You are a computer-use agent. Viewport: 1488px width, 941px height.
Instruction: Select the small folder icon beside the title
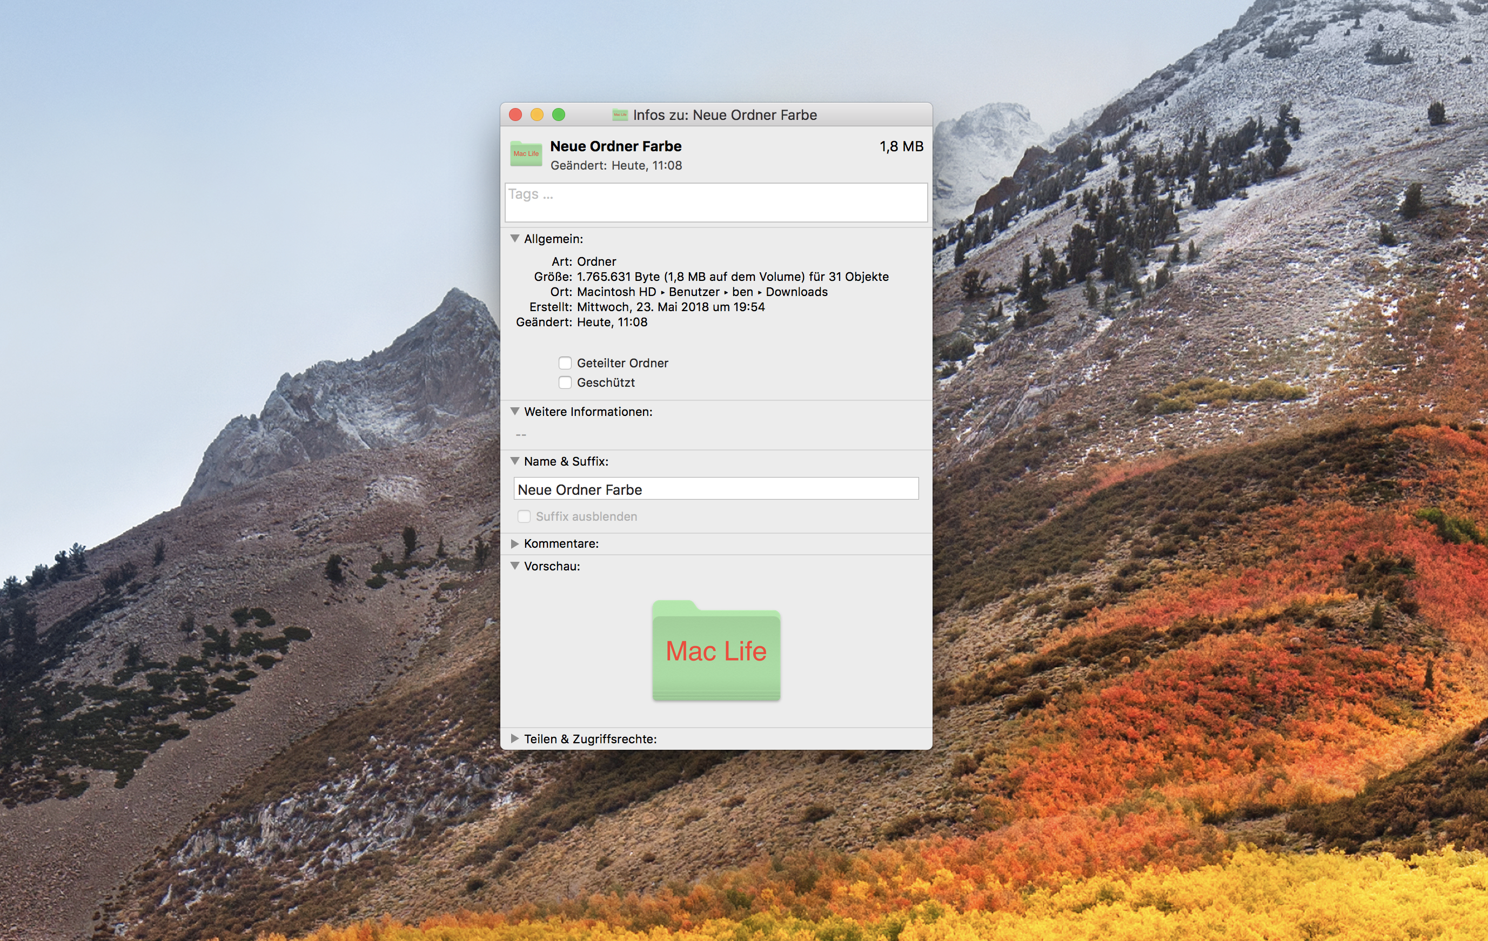click(x=526, y=154)
